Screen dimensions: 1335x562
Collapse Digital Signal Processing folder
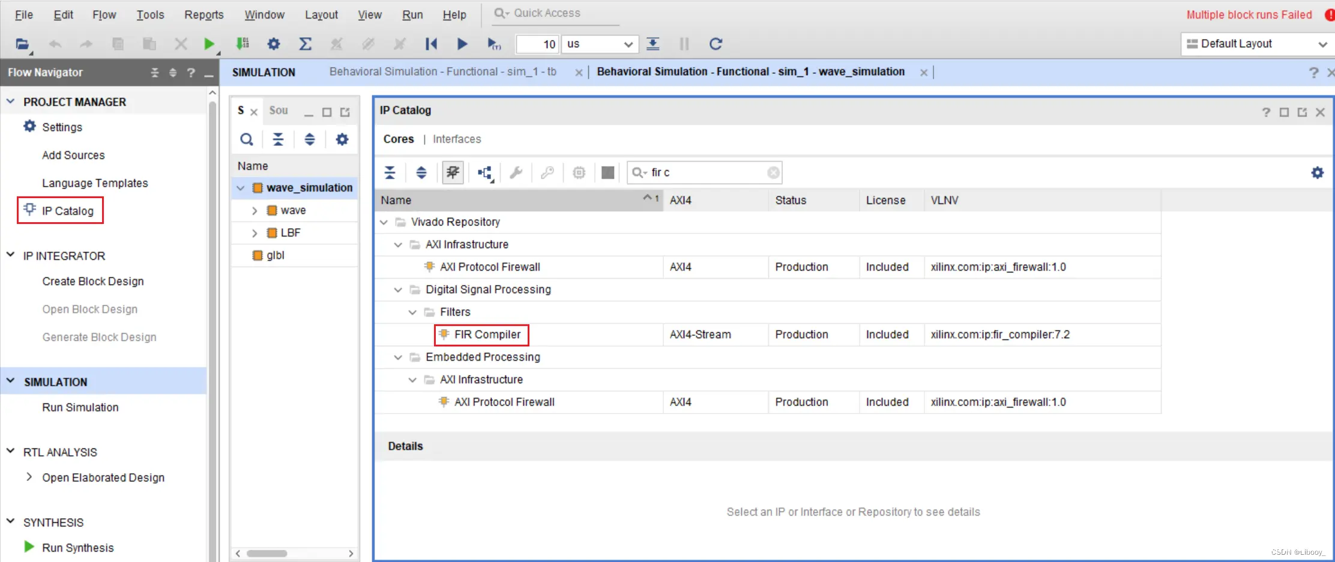[398, 290]
